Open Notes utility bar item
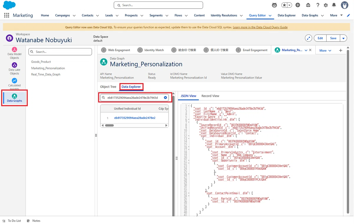Screen dimensions: 354x224 (34, 221)
